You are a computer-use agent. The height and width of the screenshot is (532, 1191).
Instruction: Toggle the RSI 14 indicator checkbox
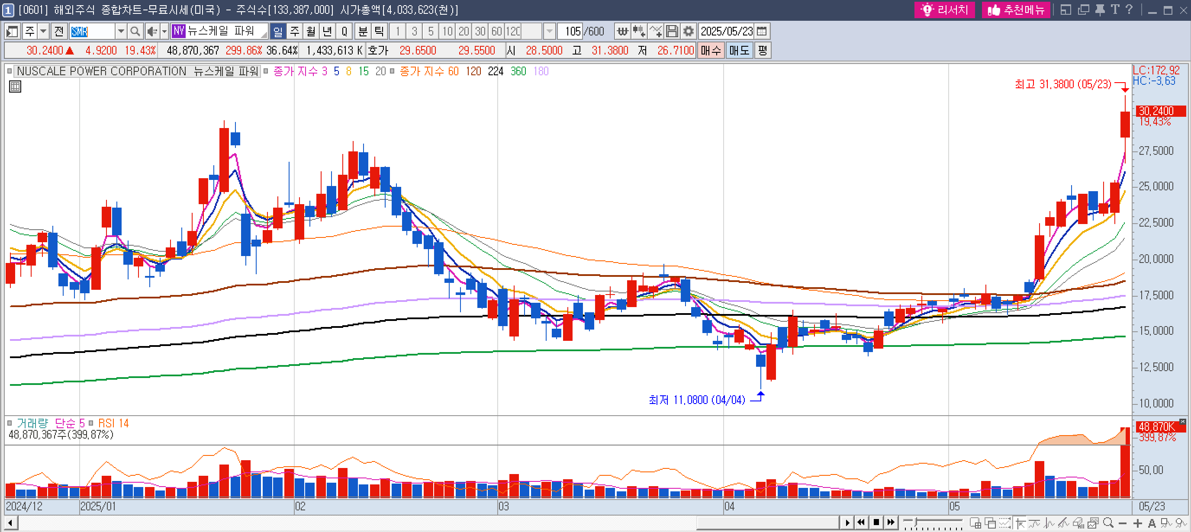click(x=90, y=423)
